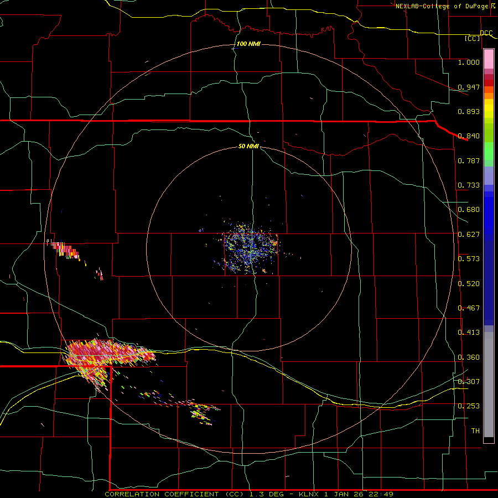Click the TH threshold label on legend
Screen dimensions: 498x498
point(475,431)
